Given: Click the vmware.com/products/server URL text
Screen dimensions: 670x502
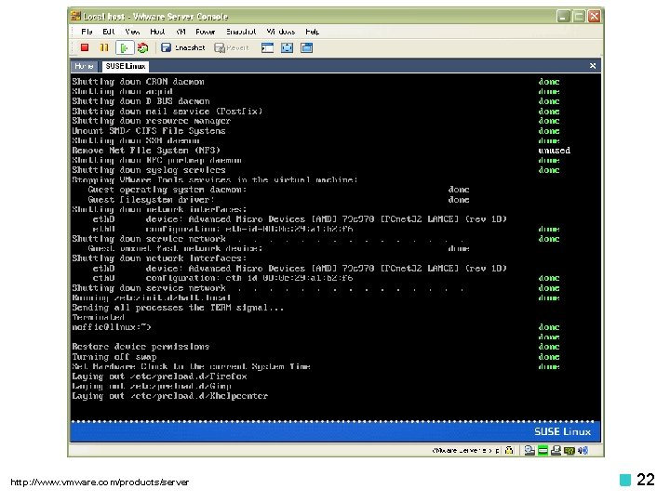Looking at the screenshot, I should [100, 482].
